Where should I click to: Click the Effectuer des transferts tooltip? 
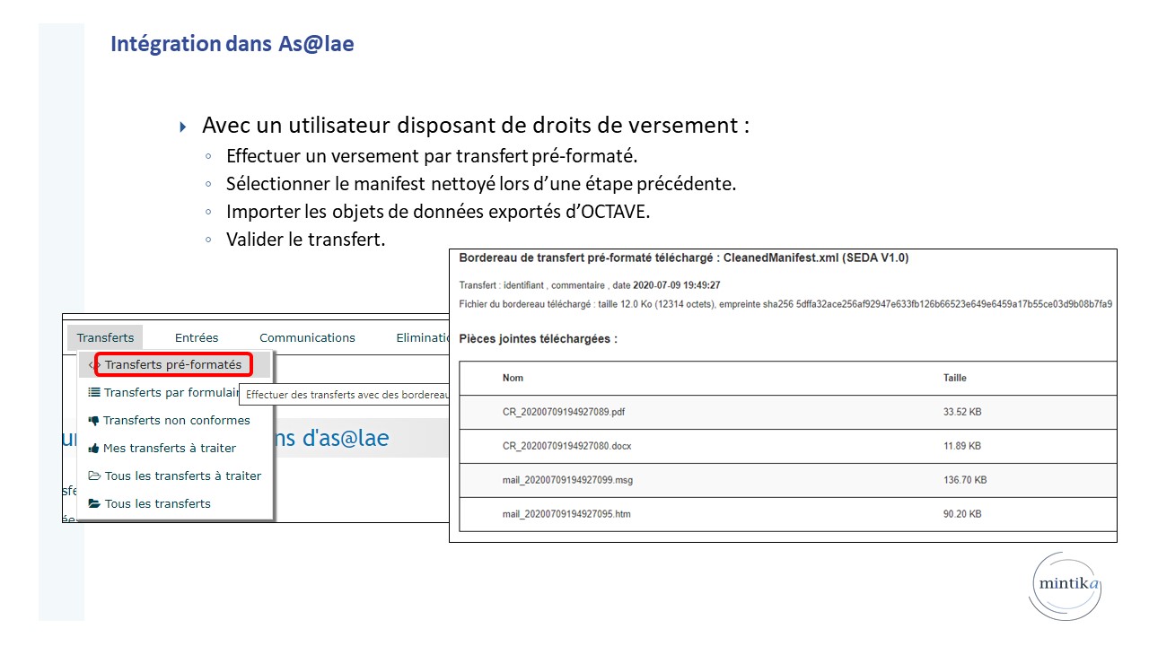(x=345, y=394)
